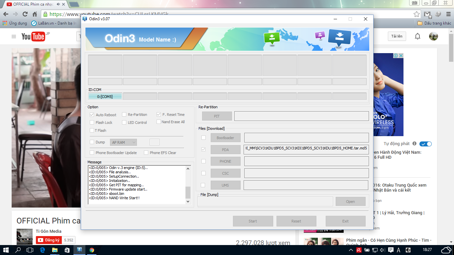Open Windows taskbar search
The image size is (454, 255).
[18, 250]
